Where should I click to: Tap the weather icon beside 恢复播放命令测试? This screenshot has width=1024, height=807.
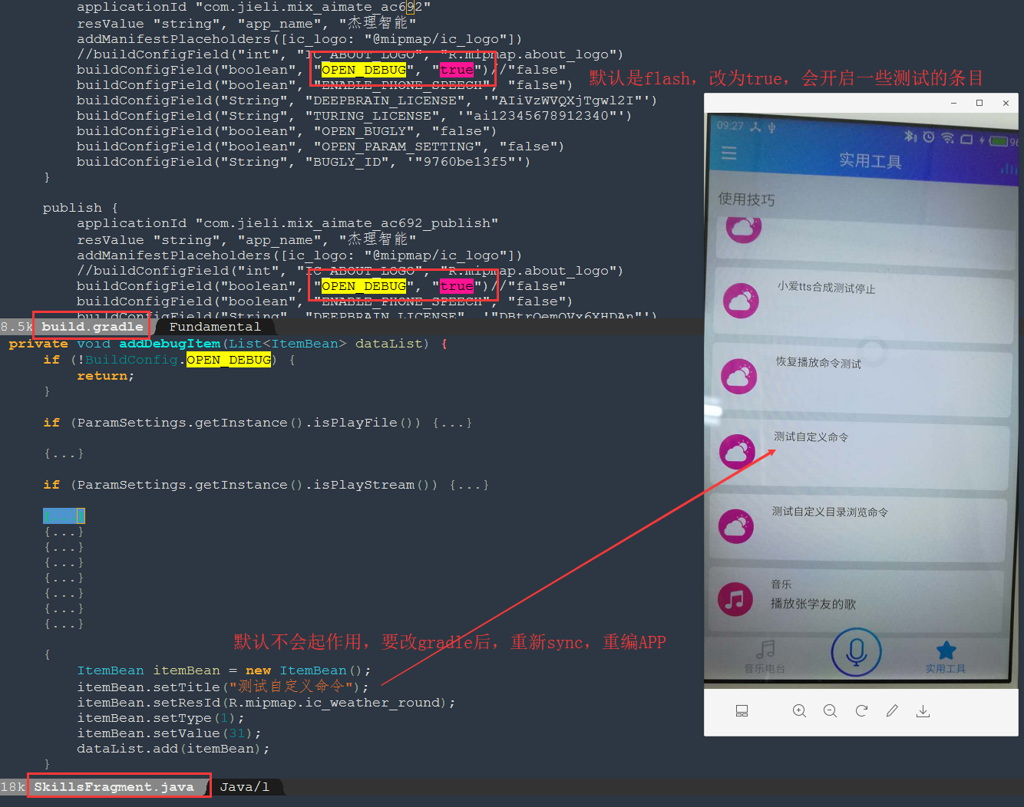click(x=739, y=376)
